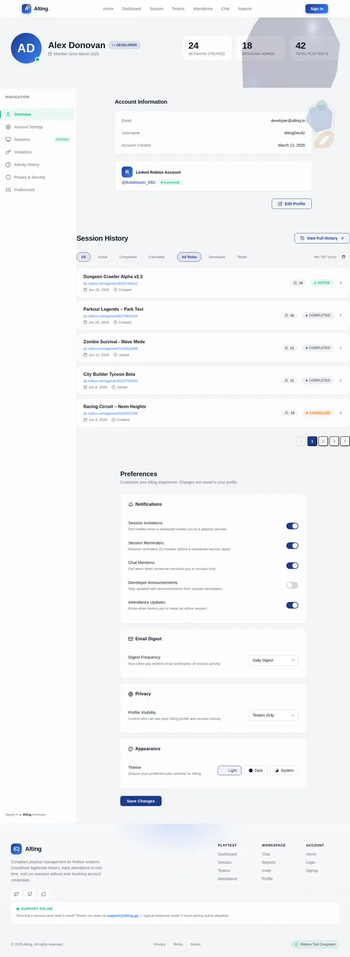Screen dimensions: 350x957
Task: Expand the Zombie Survival row chevron
Action: [341, 348]
